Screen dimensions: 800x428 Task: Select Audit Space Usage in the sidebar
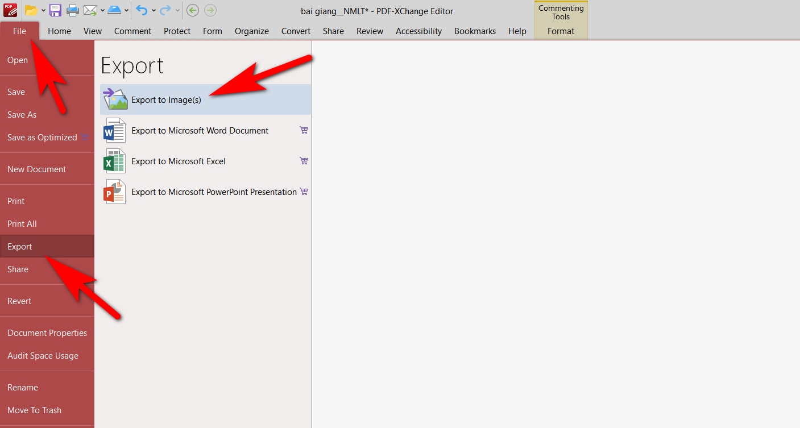pyautogui.click(x=47, y=356)
